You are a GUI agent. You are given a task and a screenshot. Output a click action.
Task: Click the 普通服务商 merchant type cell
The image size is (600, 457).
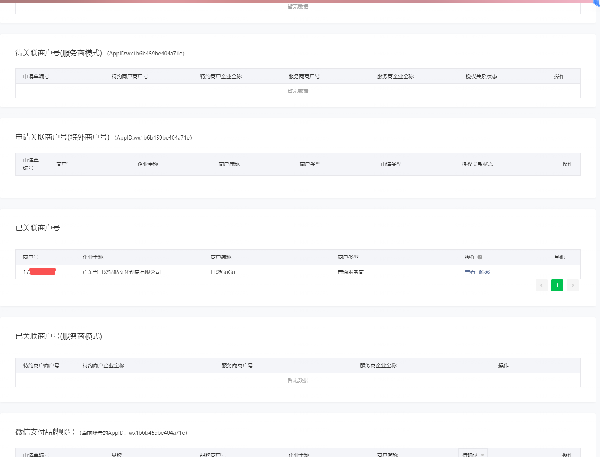tap(351, 272)
